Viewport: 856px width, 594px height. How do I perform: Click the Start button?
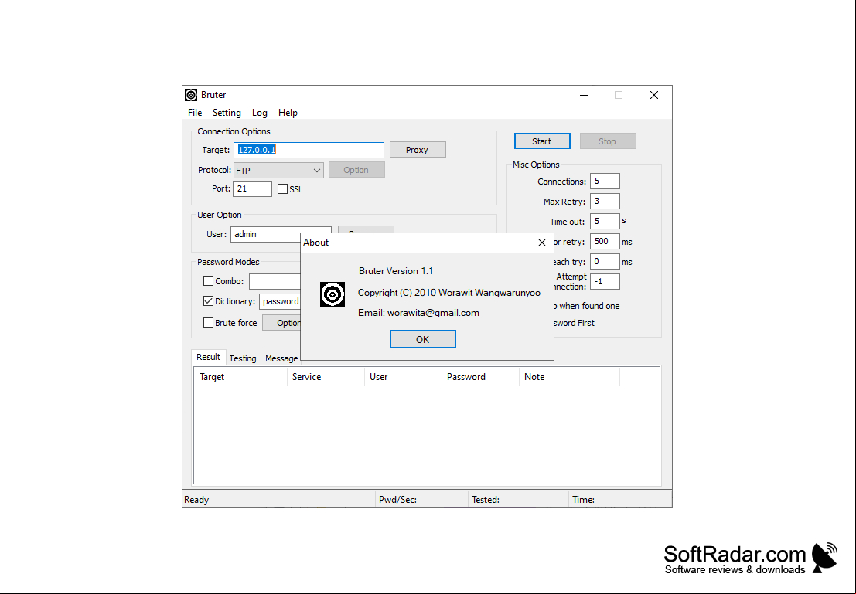click(542, 141)
